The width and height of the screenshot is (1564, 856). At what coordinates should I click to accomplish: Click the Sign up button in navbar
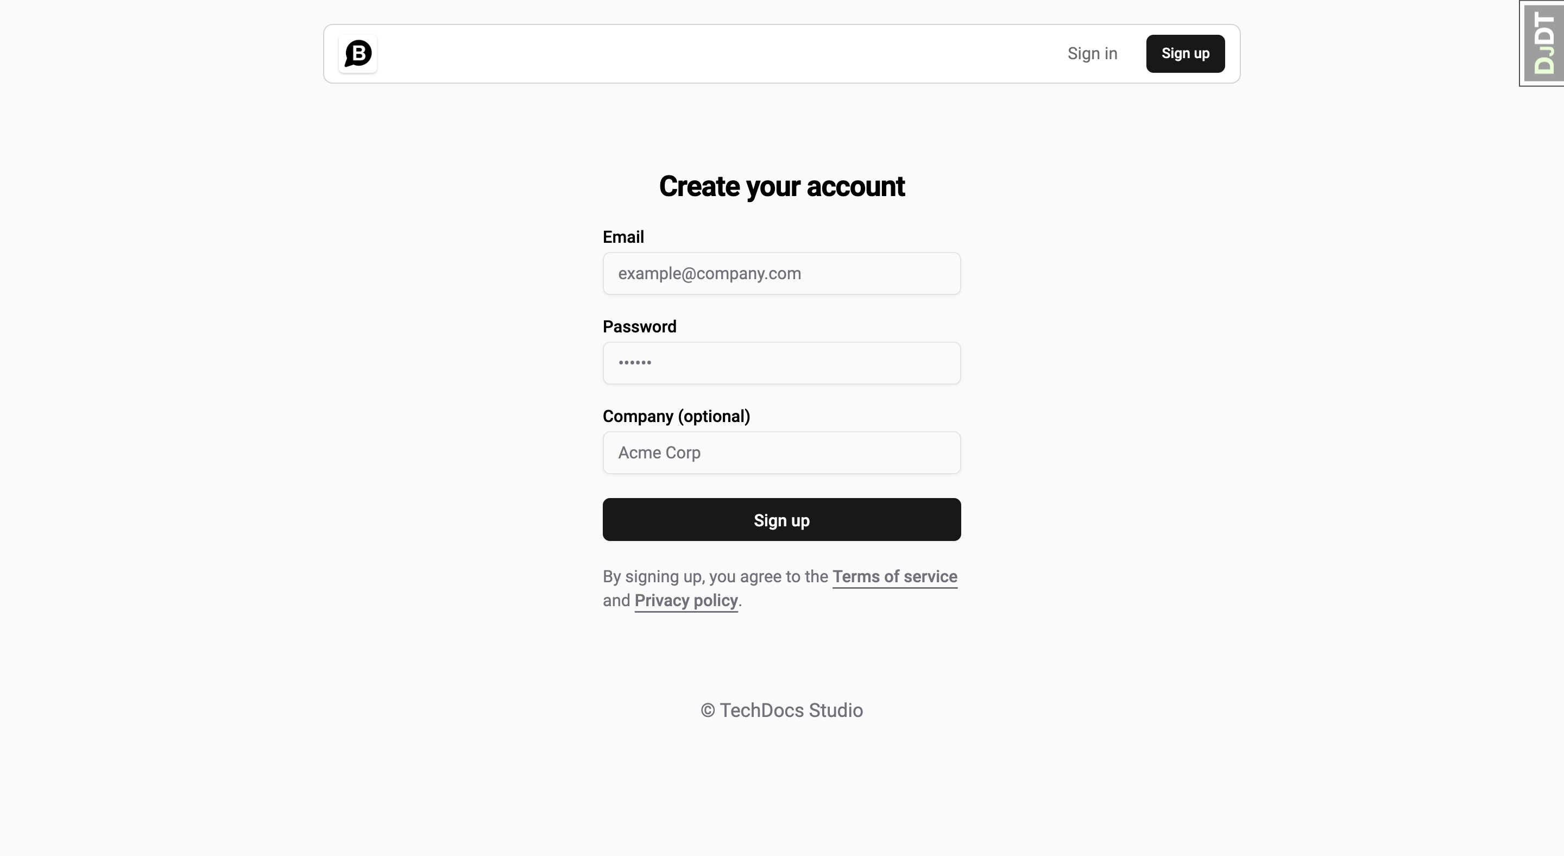click(x=1184, y=53)
